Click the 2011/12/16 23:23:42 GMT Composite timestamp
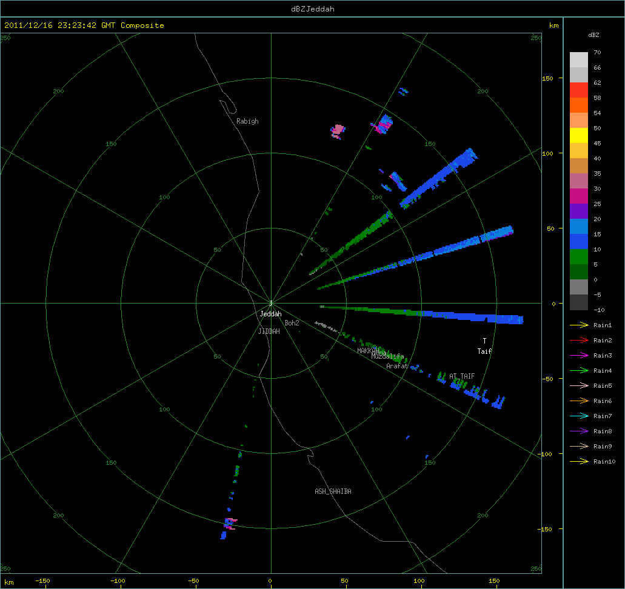This screenshot has height=589, width=625. tap(84, 25)
